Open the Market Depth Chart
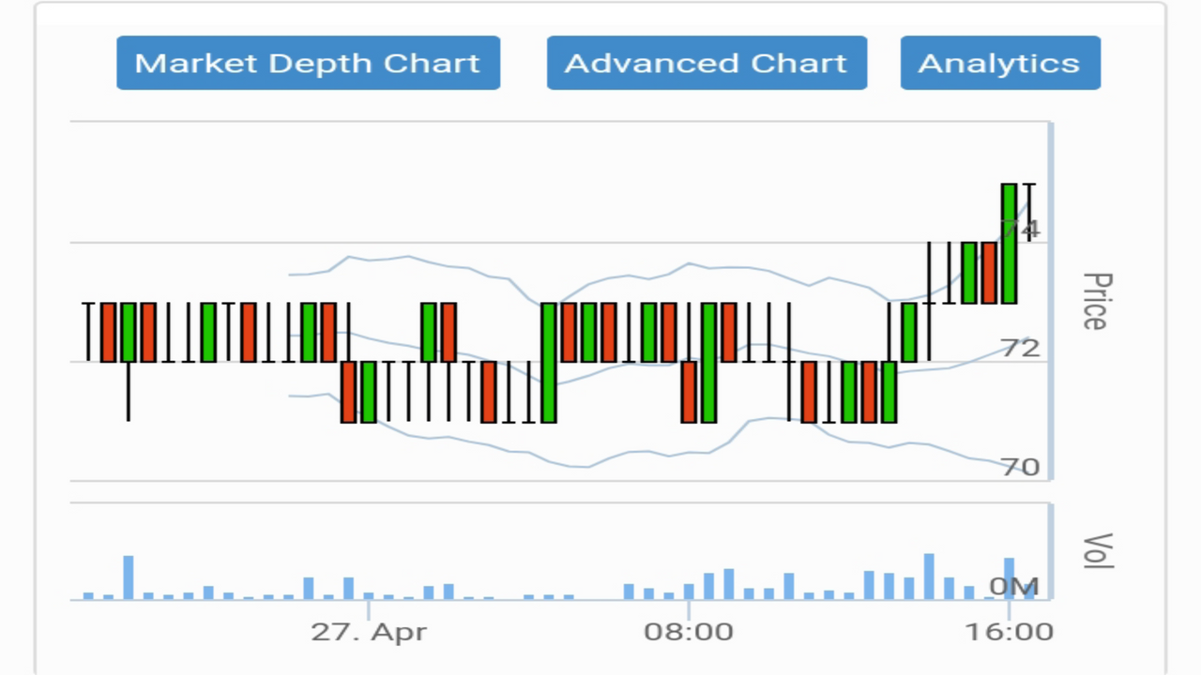The width and height of the screenshot is (1201, 675). pyautogui.click(x=308, y=63)
